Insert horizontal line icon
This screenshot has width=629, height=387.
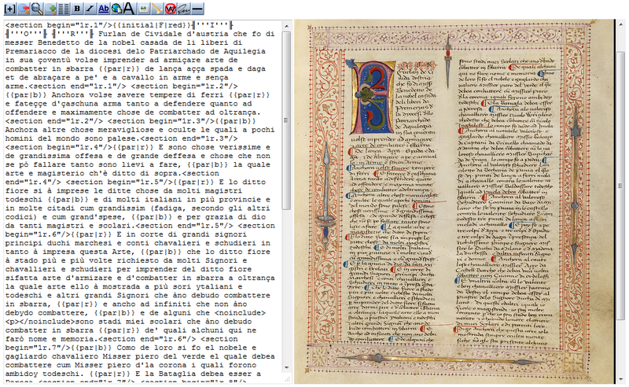(x=197, y=9)
